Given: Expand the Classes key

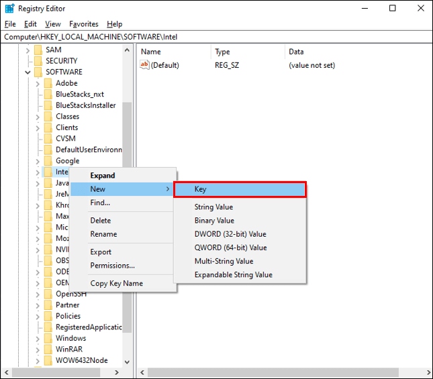Looking at the screenshot, I should 38,117.
